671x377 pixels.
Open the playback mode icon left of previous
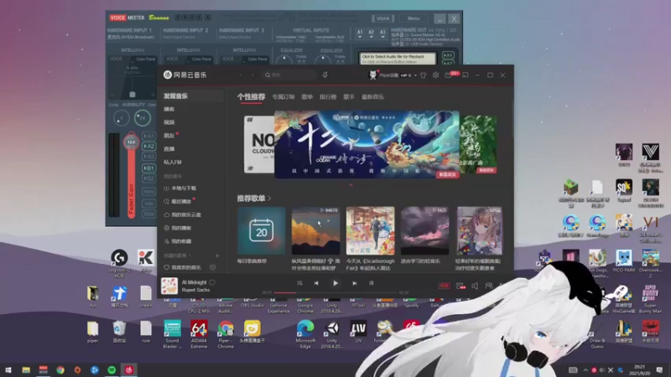click(299, 283)
